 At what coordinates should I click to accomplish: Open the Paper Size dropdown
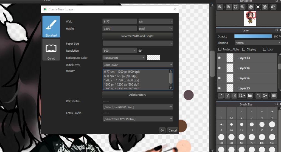tap(138, 43)
